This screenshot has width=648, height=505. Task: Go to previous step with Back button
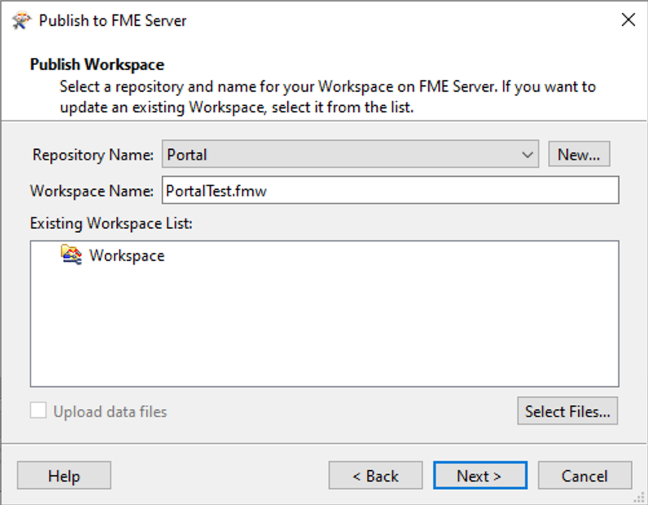pos(375,476)
